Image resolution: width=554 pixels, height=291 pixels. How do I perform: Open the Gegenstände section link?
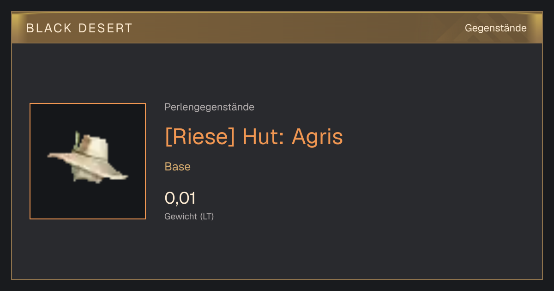pos(495,28)
